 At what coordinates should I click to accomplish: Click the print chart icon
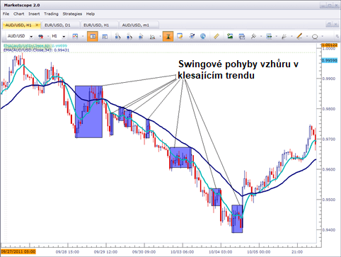(x=242, y=36)
